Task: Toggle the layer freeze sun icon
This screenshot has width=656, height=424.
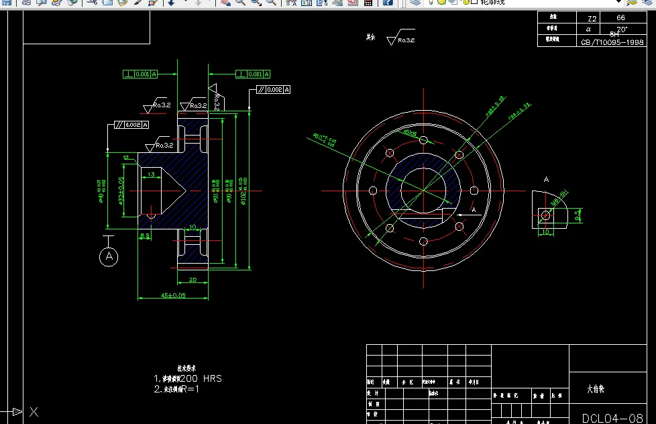Action: 441,2
